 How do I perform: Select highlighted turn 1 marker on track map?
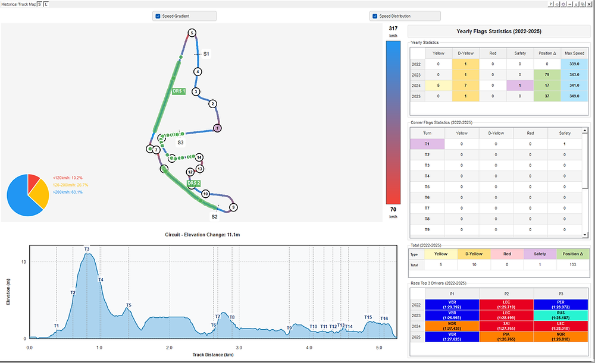(x=217, y=128)
